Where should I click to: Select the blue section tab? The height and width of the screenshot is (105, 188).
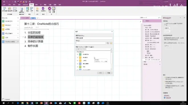coord(33,18)
